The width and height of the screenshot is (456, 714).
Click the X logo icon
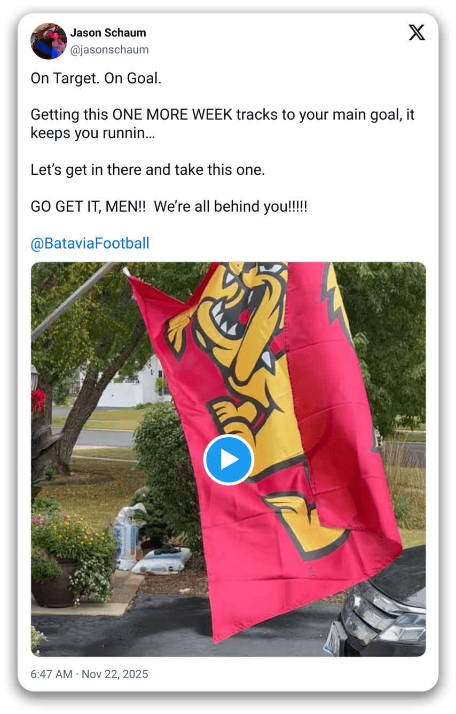(417, 33)
